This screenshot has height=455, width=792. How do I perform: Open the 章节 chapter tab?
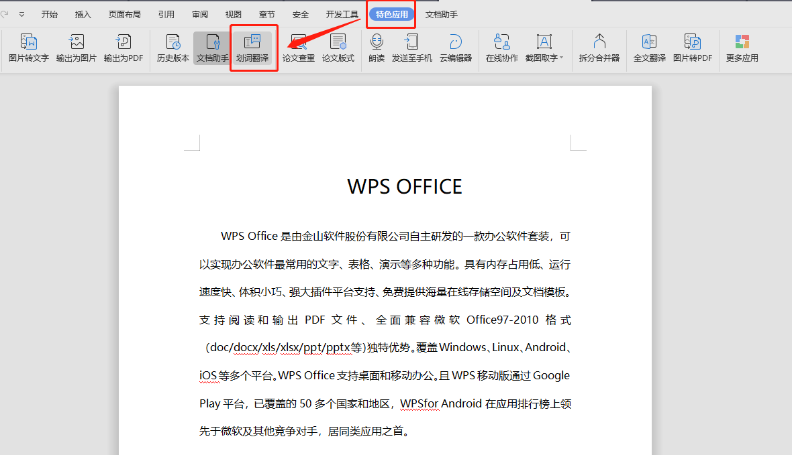[266, 15]
